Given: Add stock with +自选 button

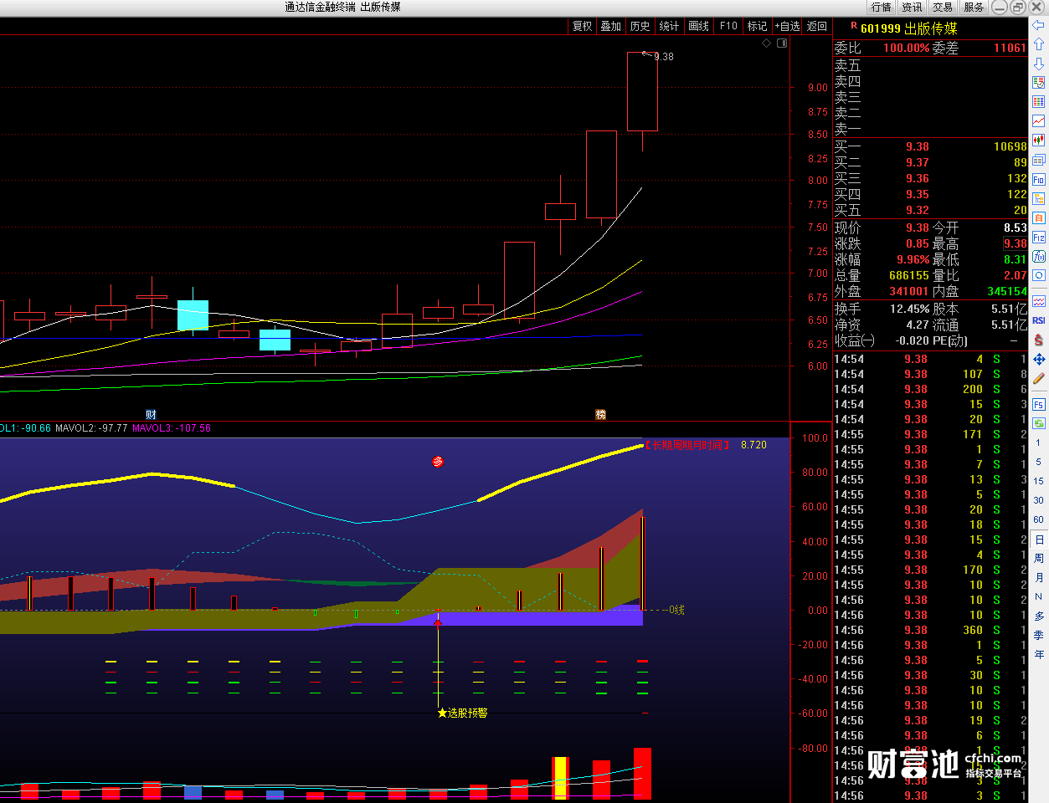Looking at the screenshot, I should click(x=788, y=26).
